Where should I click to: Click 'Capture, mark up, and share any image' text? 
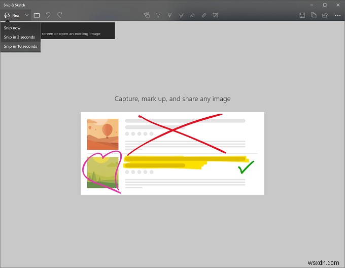[x=172, y=99]
